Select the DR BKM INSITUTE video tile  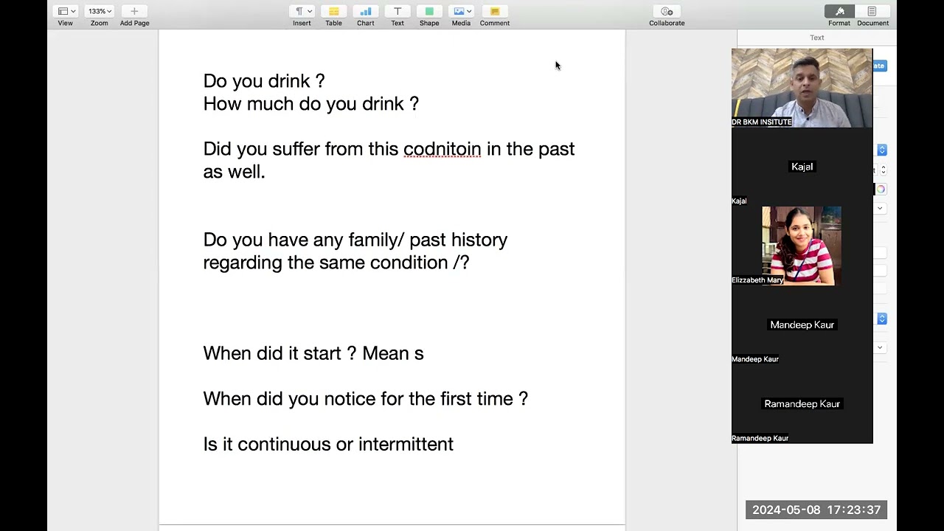tap(802, 88)
